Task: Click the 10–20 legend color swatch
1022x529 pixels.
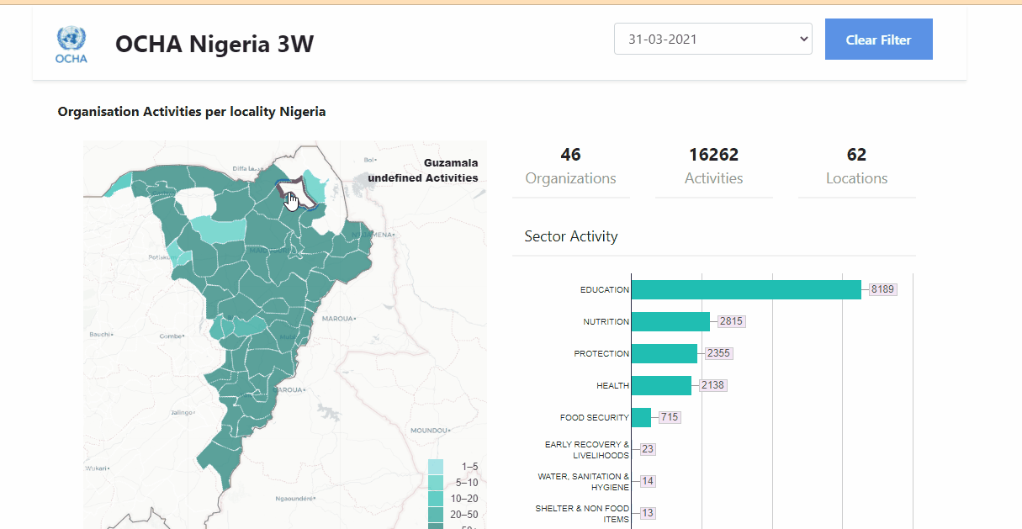Action: [x=436, y=498]
